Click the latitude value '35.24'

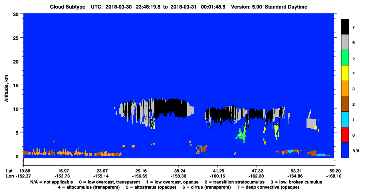tap(179, 171)
